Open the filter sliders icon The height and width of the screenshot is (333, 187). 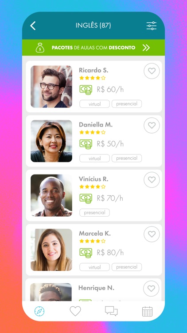pos(152,26)
